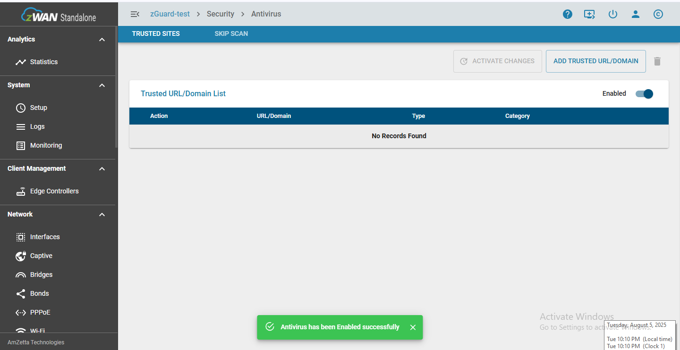Click the power icon in top bar
Viewport: 680px width, 350px height.
[x=612, y=14]
